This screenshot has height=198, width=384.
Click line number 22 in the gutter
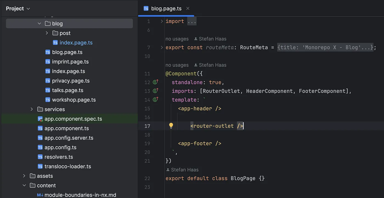pyautogui.click(x=147, y=178)
